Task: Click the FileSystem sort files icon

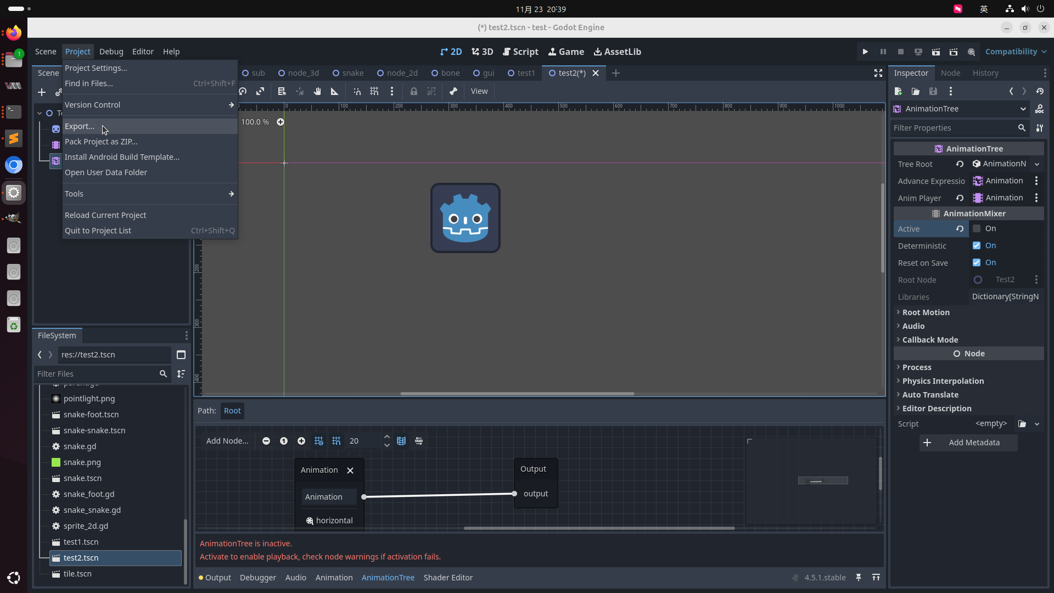Action: (181, 374)
